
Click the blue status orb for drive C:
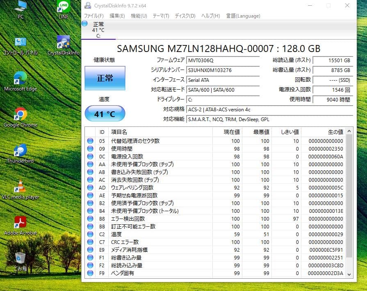click(85, 23)
